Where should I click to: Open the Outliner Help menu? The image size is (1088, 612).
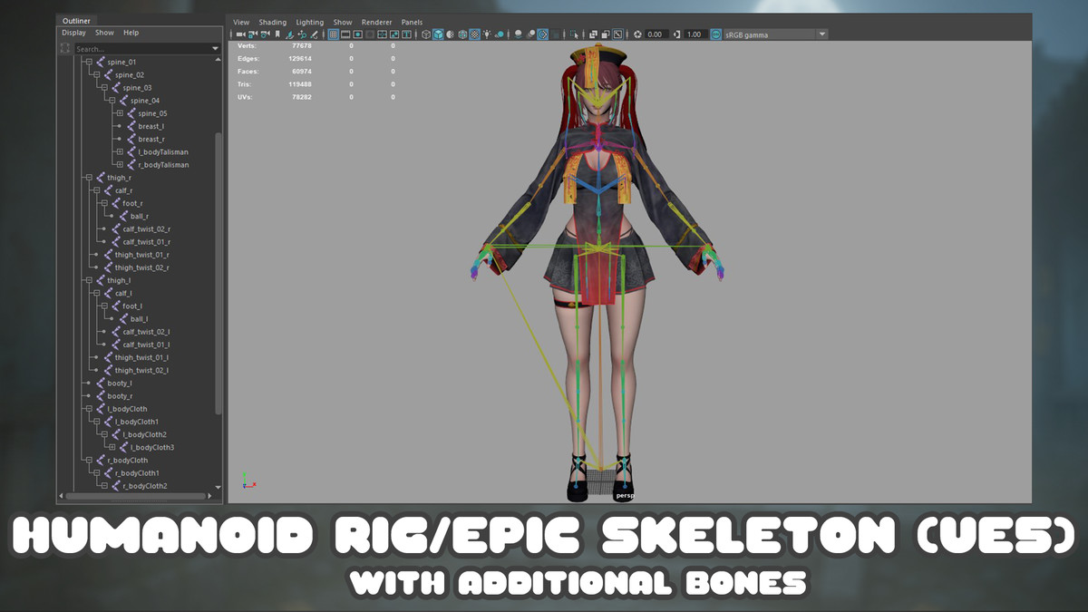click(131, 33)
